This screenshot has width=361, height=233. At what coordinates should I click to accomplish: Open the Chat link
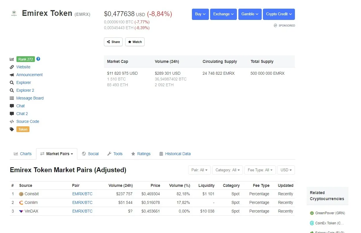20,106
